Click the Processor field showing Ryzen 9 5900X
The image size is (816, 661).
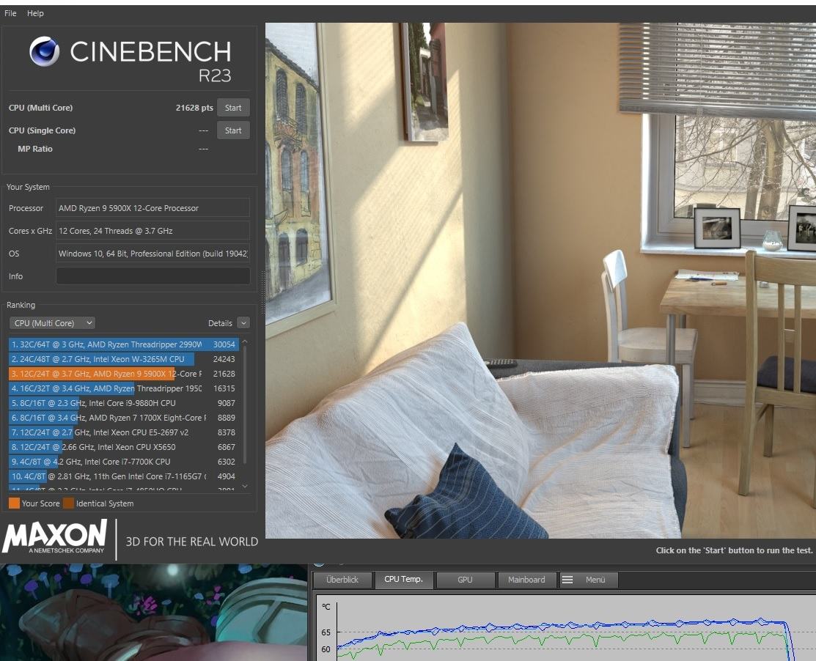[152, 208]
